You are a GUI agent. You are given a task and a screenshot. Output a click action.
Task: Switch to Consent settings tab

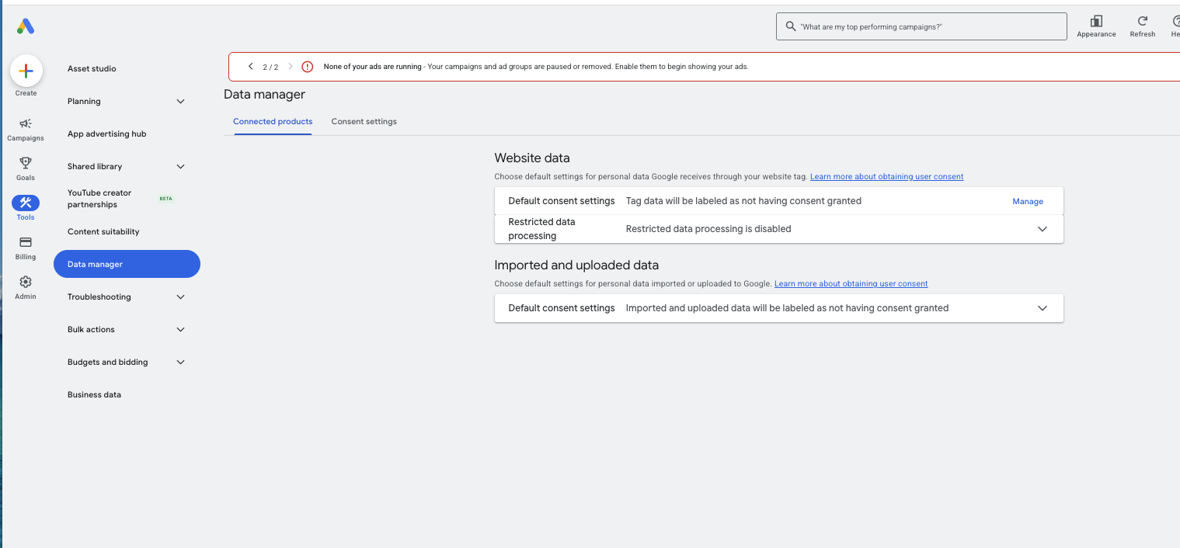tap(364, 122)
